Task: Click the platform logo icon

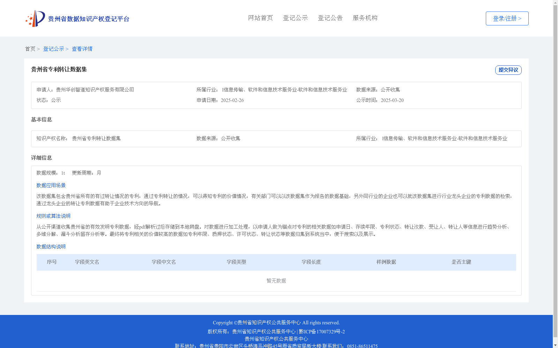Action: click(x=35, y=18)
